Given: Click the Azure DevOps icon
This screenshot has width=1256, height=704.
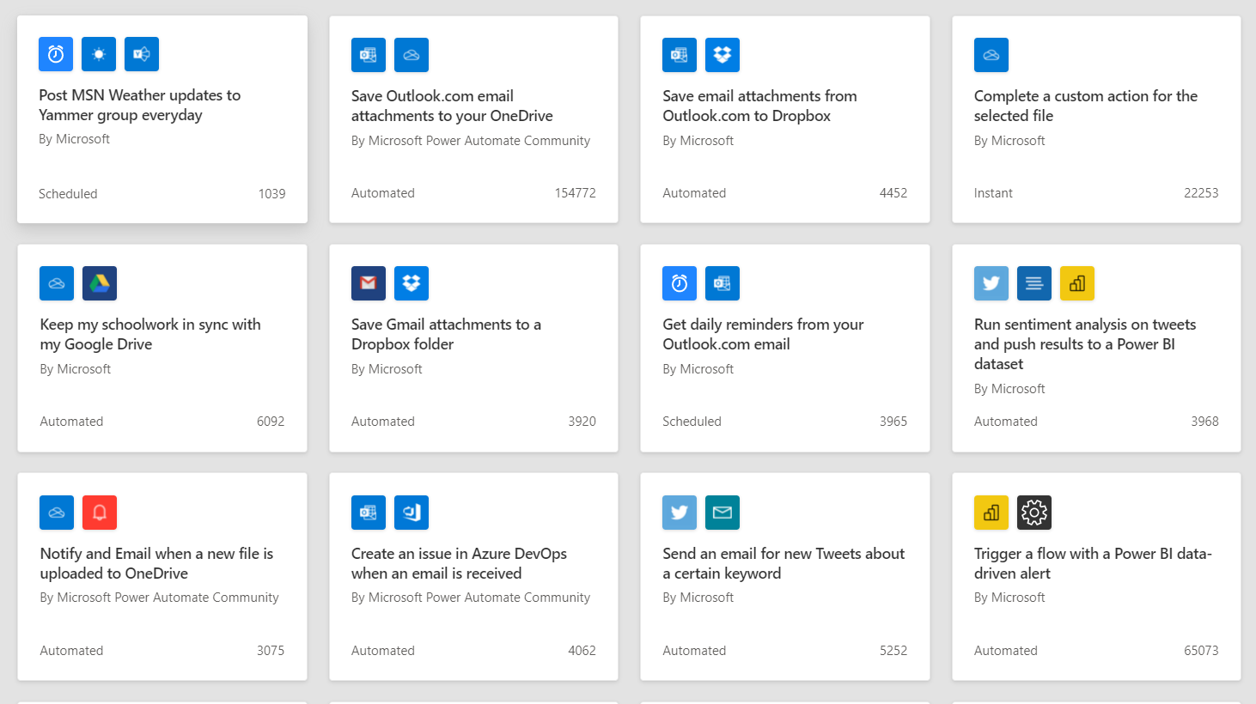Looking at the screenshot, I should pos(412,513).
